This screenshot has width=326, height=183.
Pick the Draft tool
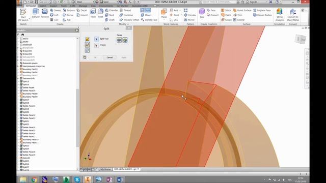[110, 20]
